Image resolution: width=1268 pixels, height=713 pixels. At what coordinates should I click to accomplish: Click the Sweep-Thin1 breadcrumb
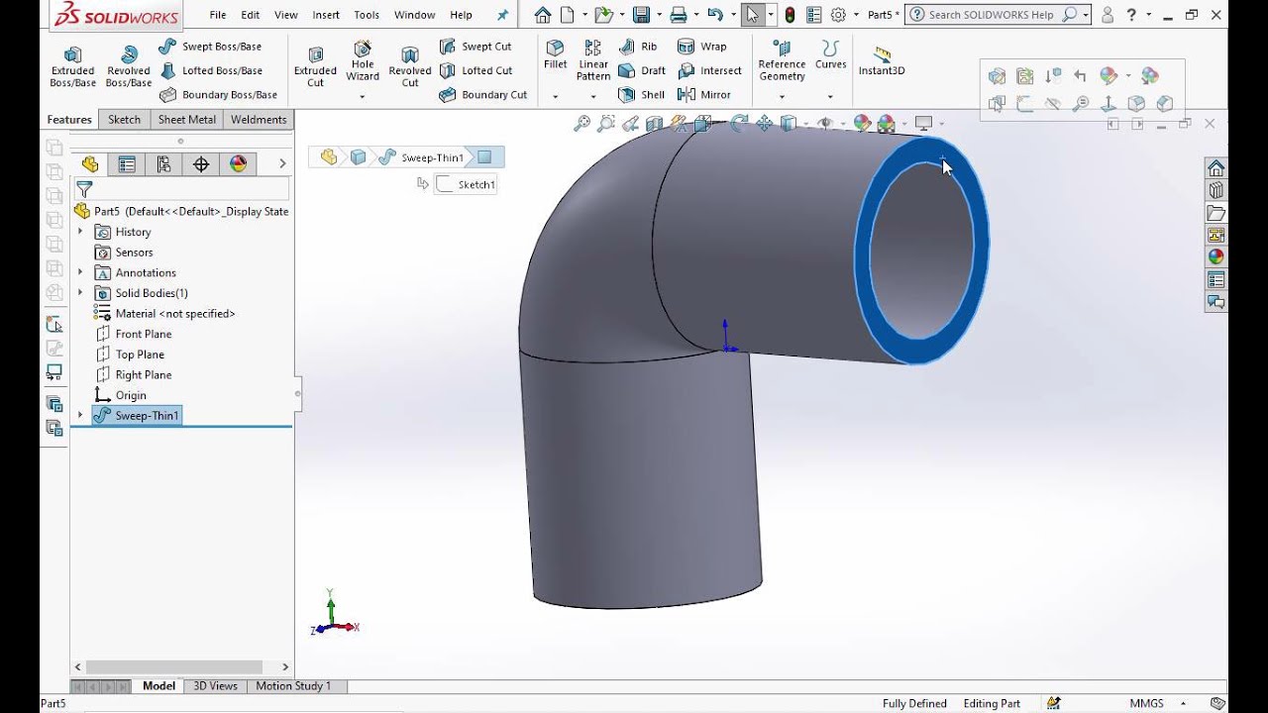(422, 157)
